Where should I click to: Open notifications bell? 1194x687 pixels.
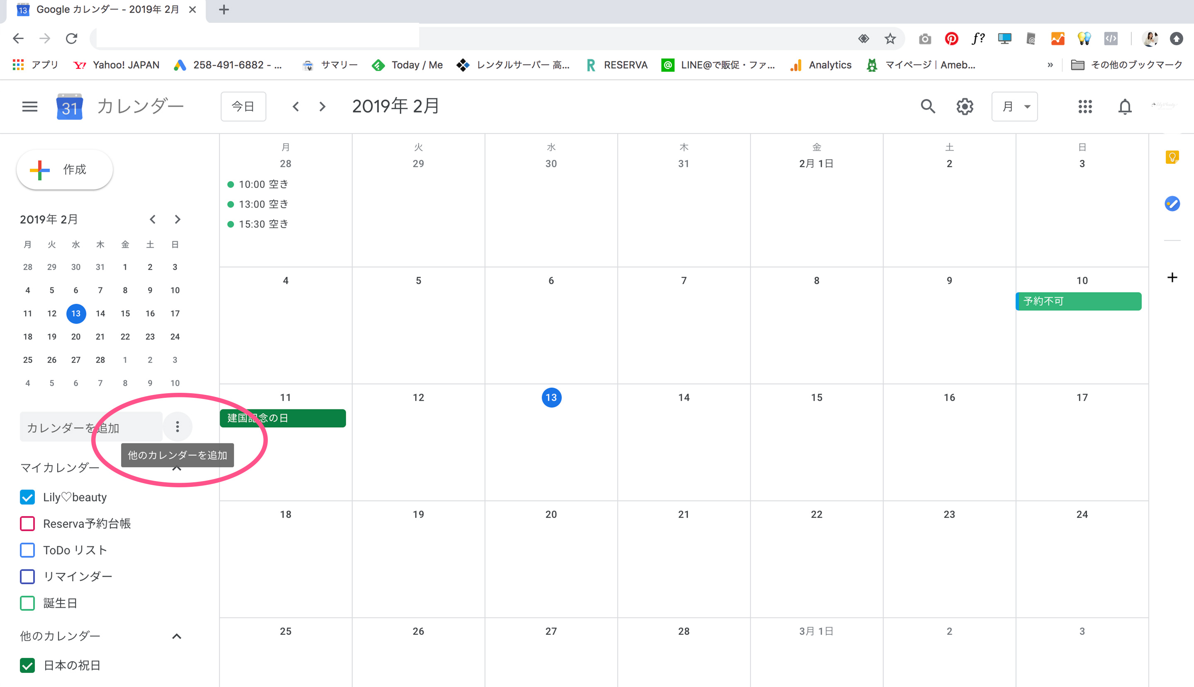pos(1125,106)
